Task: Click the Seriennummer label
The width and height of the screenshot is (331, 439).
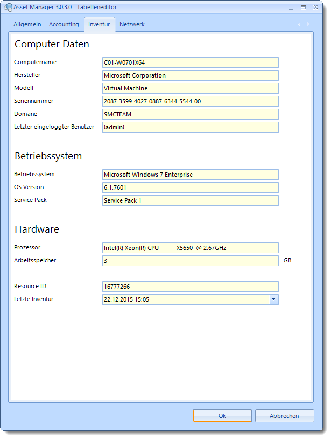Action: coord(33,101)
